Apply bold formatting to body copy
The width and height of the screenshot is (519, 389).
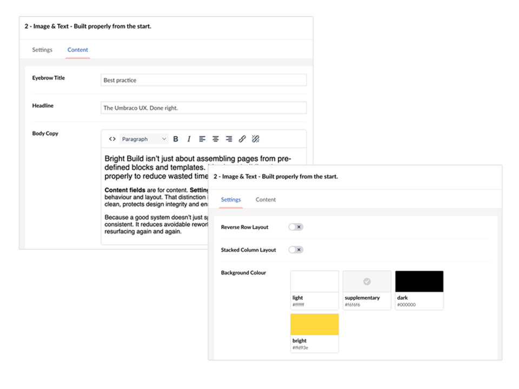[176, 139]
